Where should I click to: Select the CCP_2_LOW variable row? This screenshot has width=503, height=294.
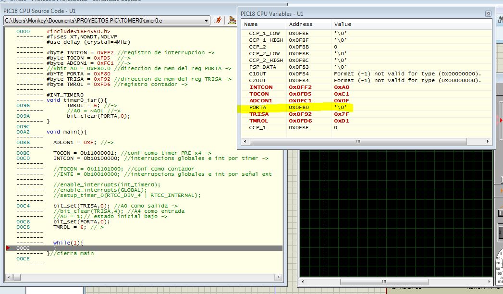click(367, 53)
